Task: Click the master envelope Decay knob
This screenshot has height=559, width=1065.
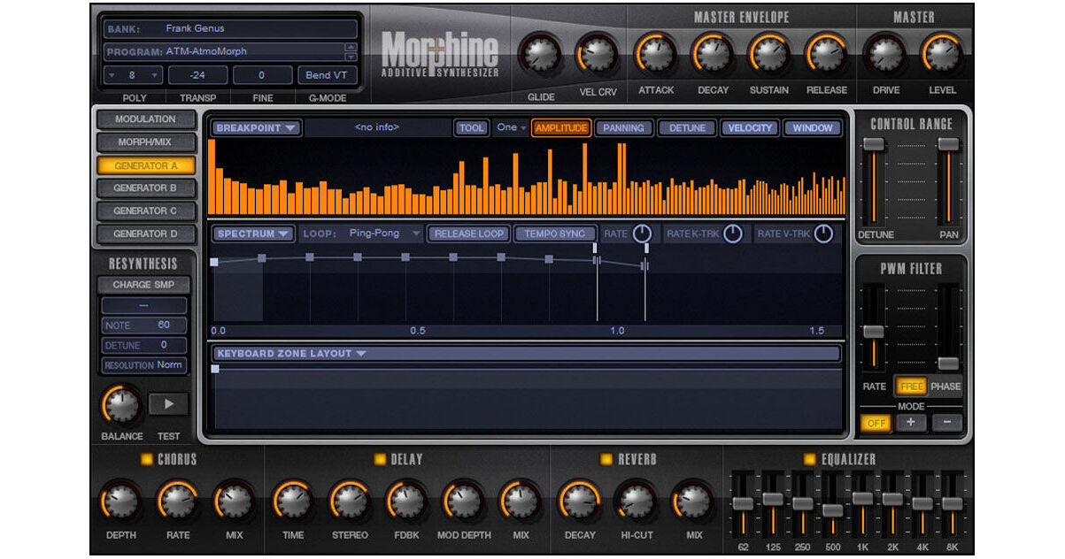Action: point(713,54)
